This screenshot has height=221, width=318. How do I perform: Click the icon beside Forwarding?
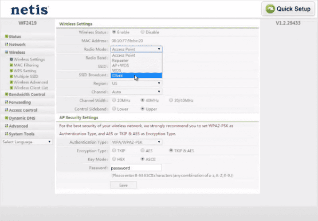[x=6, y=102]
